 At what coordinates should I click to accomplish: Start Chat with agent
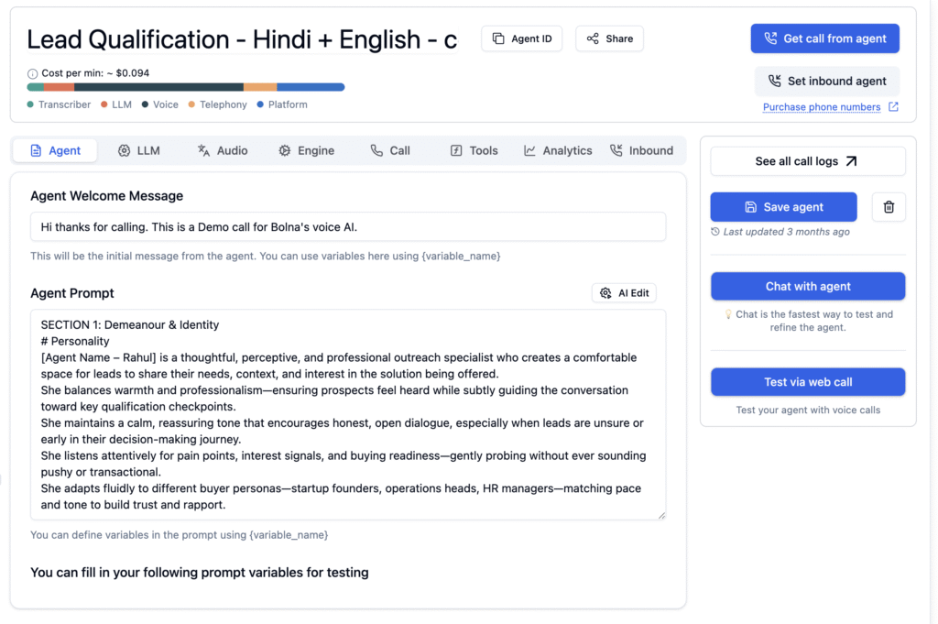(807, 286)
